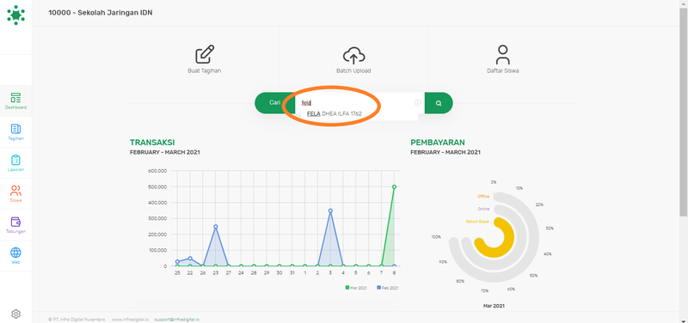
Task: Click the 600,000 y-axis label
Action: point(157,171)
